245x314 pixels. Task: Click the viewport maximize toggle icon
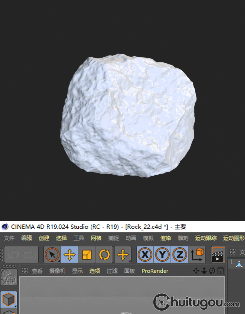(x=221, y=271)
